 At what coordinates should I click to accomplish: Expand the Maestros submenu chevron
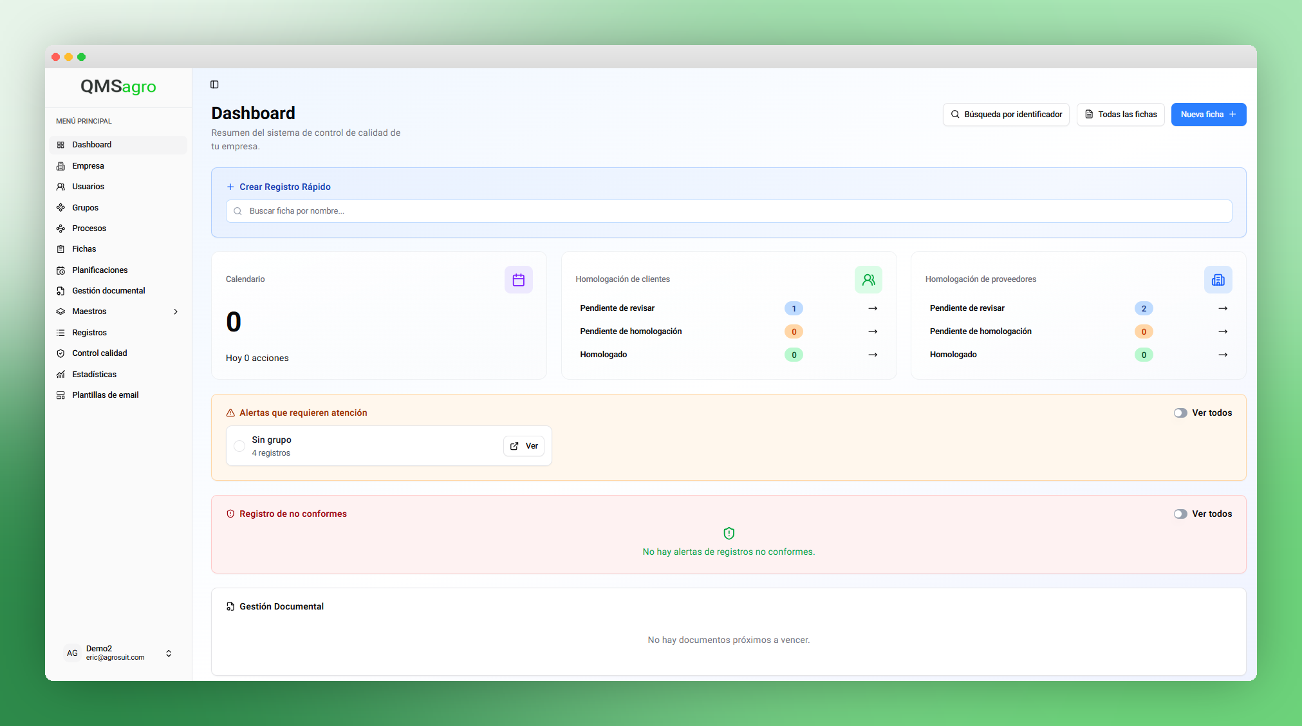pyautogui.click(x=176, y=312)
